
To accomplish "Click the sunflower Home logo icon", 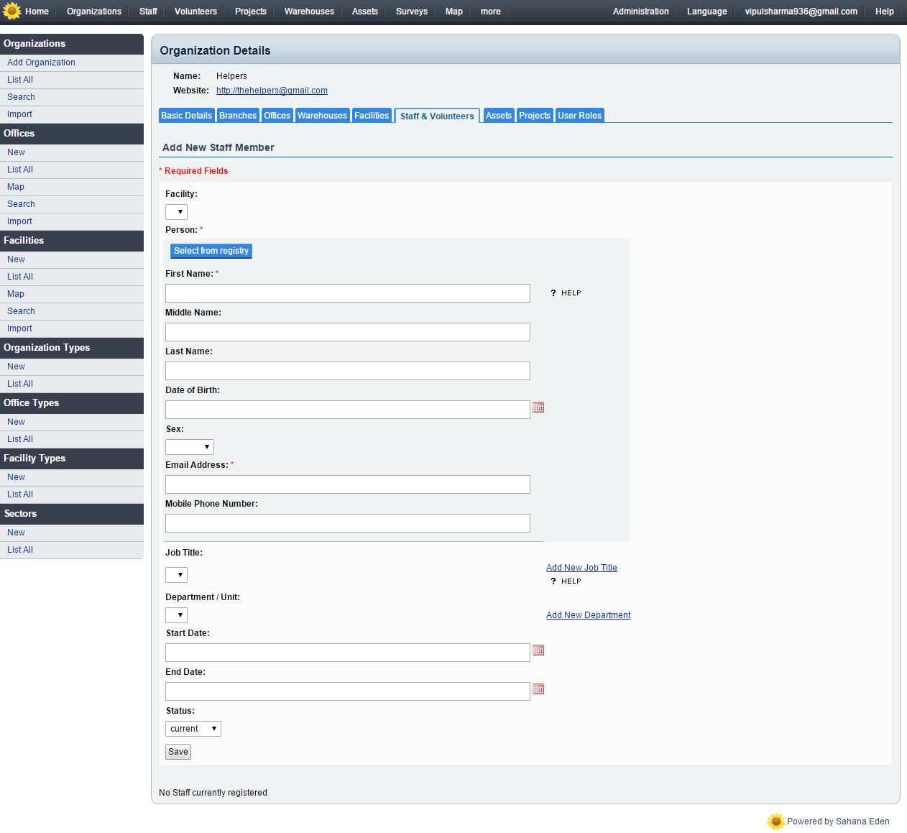I will tap(11, 11).
